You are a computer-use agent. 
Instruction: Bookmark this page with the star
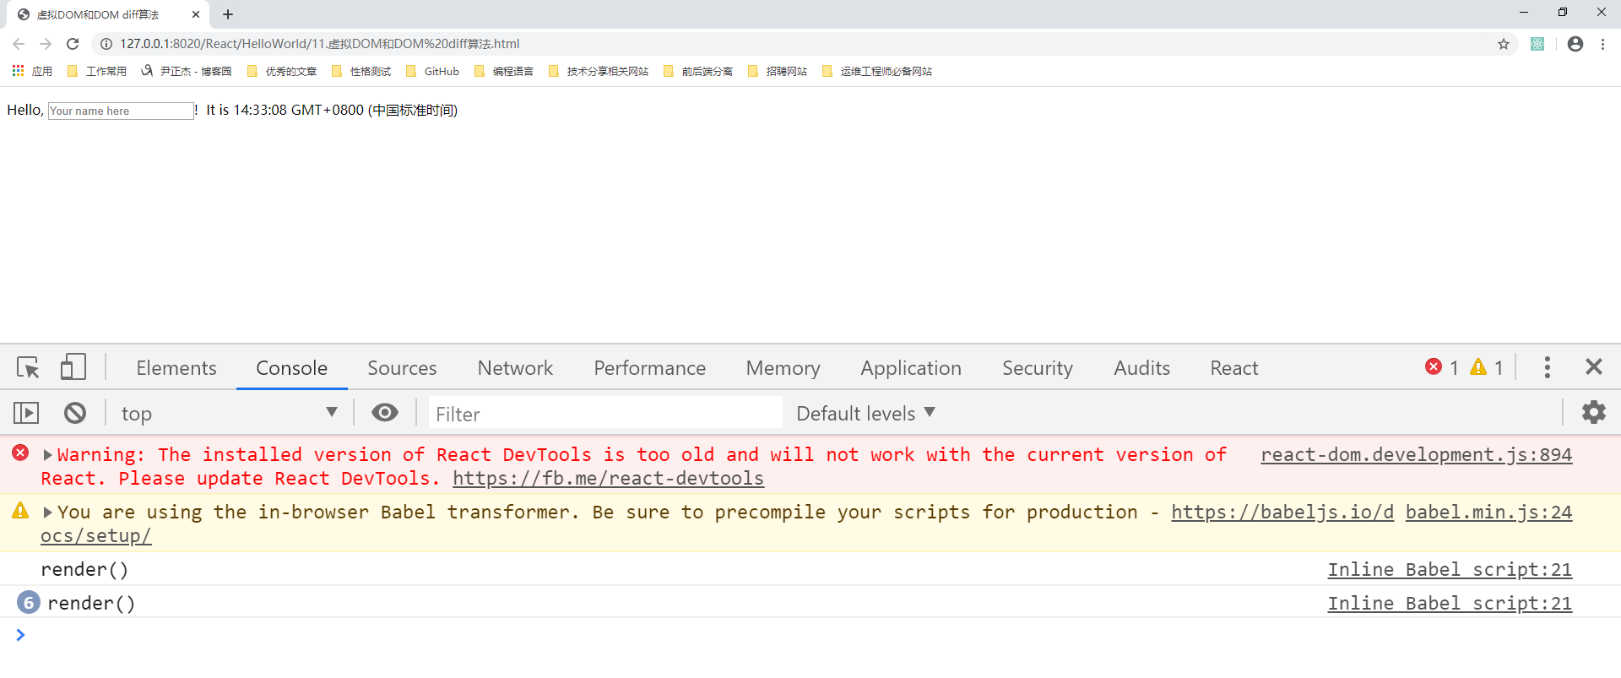[x=1503, y=44]
